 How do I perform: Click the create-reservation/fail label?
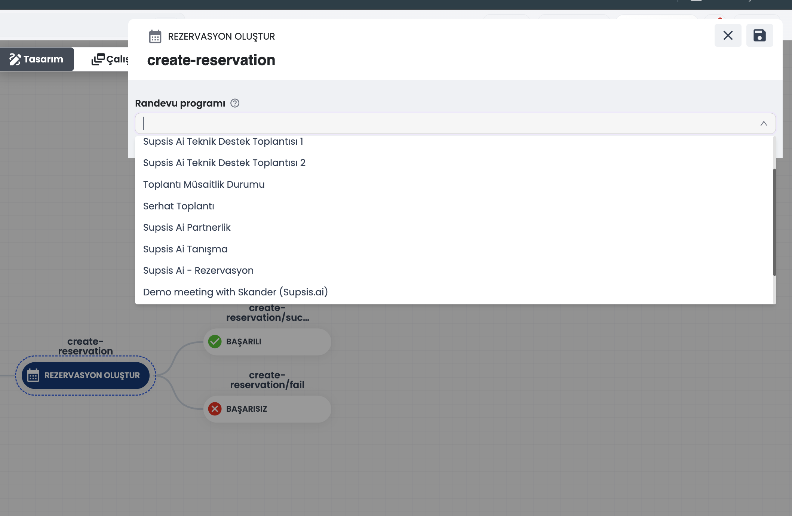click(x=267, y=380)
